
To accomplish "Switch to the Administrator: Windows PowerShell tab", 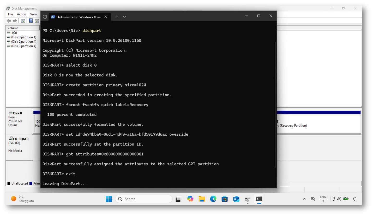I will click(79, 17).
